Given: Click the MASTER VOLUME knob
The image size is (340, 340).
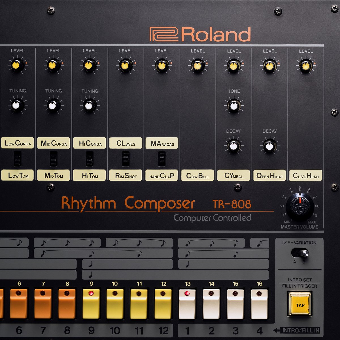Looking at the screenshot, I should click(300, 207).
